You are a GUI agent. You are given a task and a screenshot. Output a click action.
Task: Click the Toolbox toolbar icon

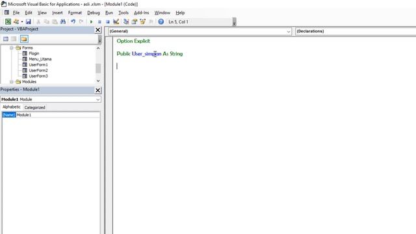pos(151,21)
